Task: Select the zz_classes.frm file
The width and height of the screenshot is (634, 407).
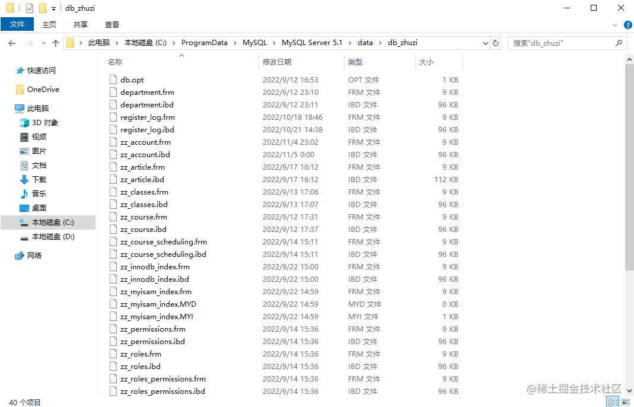Action: coord(144,192)
